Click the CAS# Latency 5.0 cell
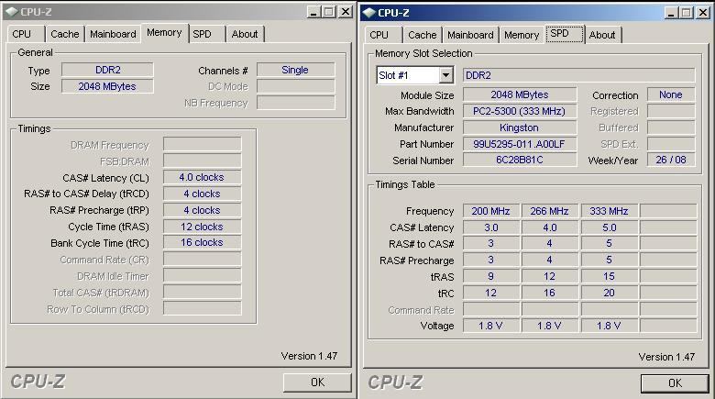This screenshot has height=399, width=715. tap(610, 227)
